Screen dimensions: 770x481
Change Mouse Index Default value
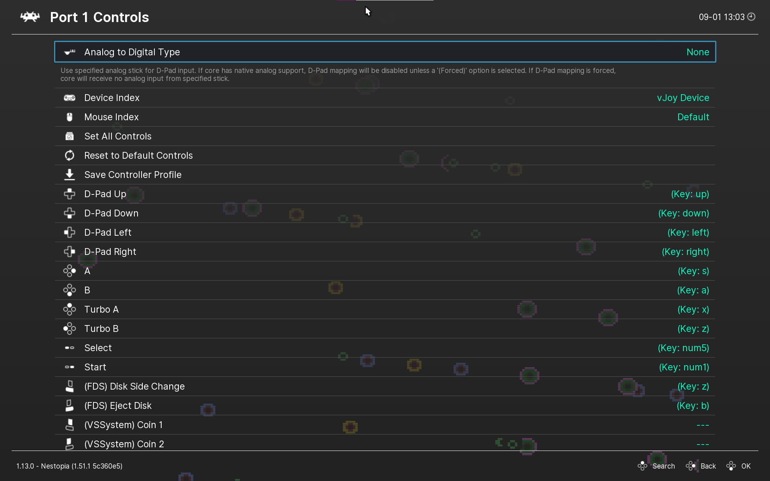point(693,117)
